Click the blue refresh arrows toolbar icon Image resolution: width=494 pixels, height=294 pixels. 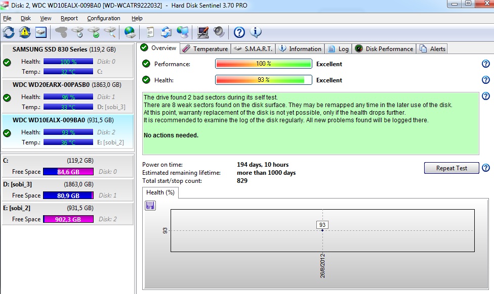[9, 32]
